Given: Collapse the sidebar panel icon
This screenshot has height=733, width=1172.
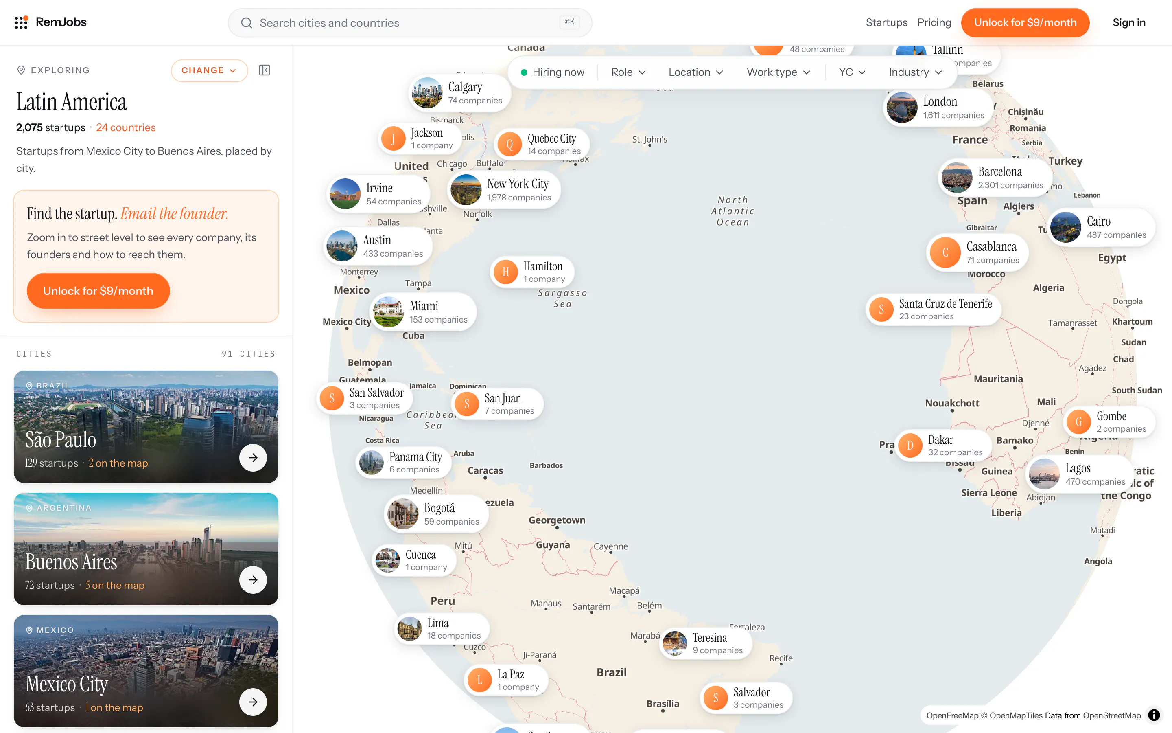Looking at the screenshot, I should click(265, 70).
